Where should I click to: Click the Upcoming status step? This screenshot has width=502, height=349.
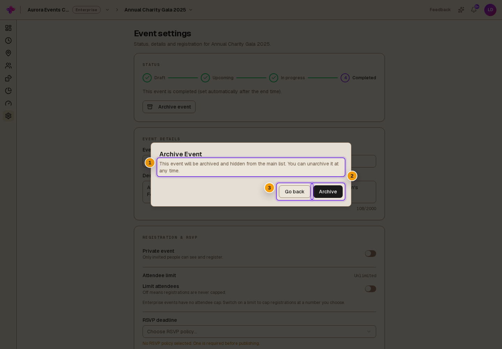pos(217,78)
